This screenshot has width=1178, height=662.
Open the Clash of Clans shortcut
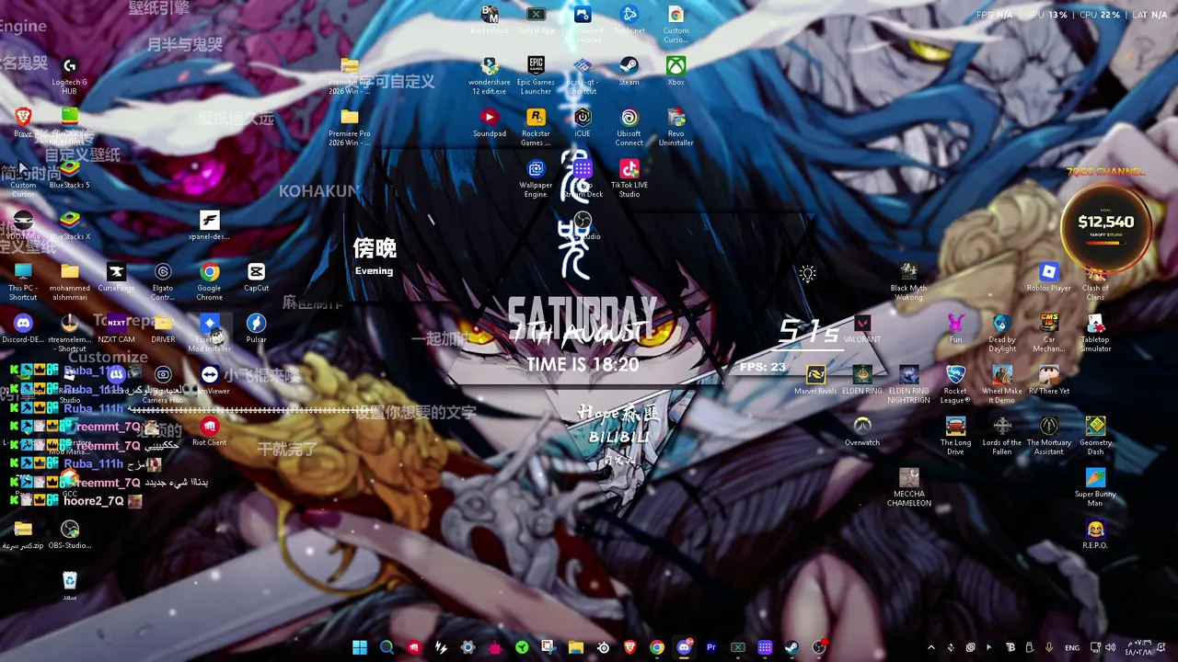click(1095, 281)
